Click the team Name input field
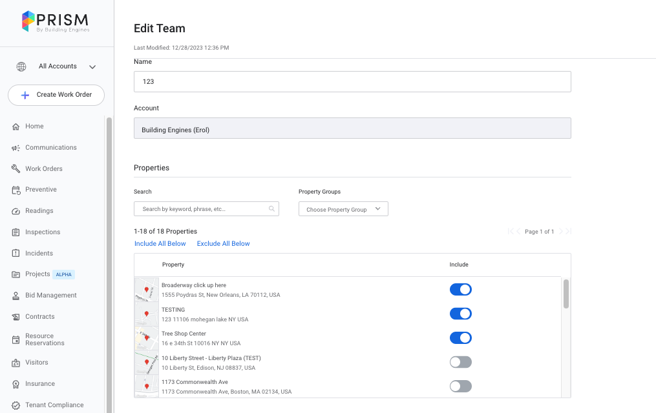This screenshot has height=413, width=656. click(x=352, y=82)
